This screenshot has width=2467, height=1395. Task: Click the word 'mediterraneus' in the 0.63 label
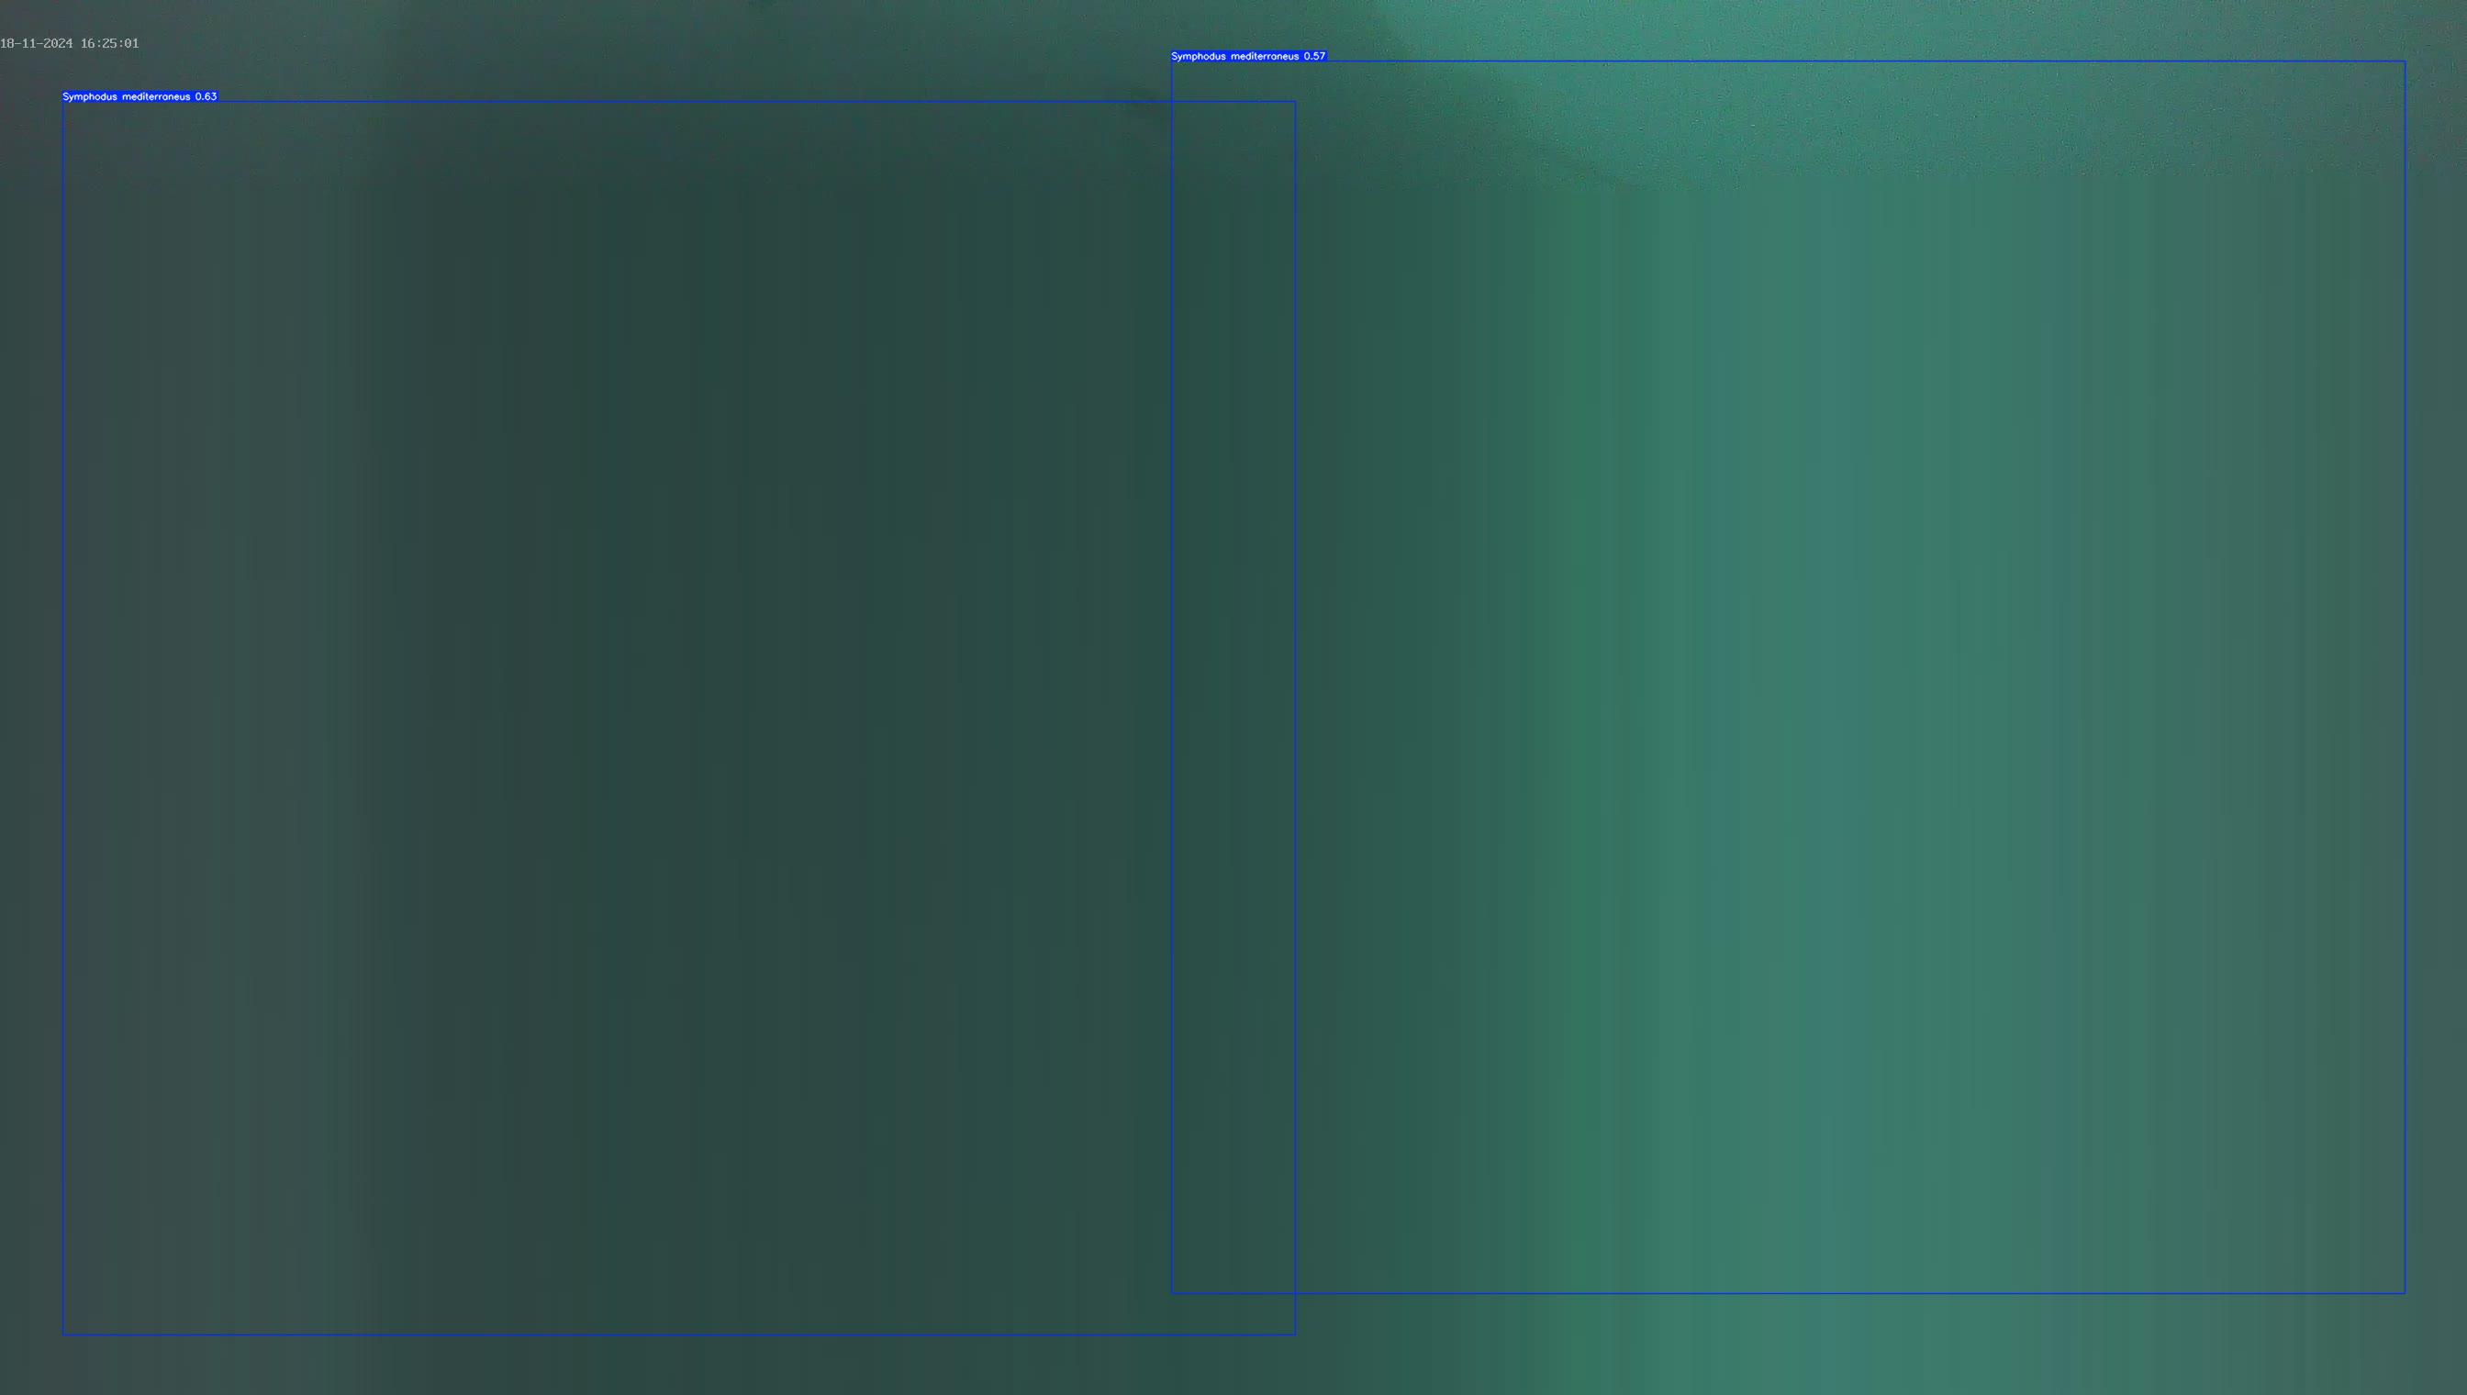pos(155,96)
